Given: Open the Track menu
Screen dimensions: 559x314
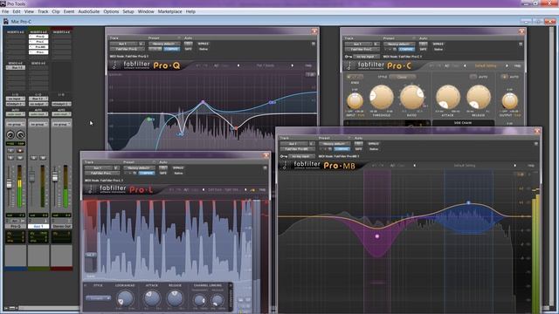Looking at the screenshot, I should (x=43, y=11).
